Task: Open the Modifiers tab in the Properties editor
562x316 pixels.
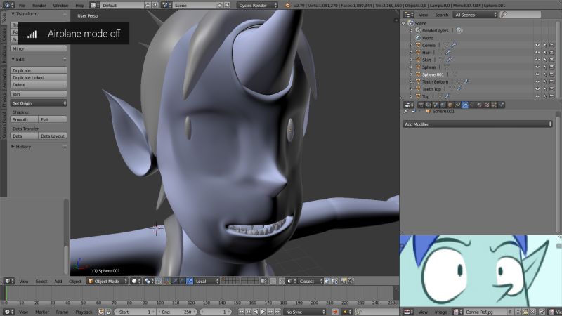Action: [465, 105]
